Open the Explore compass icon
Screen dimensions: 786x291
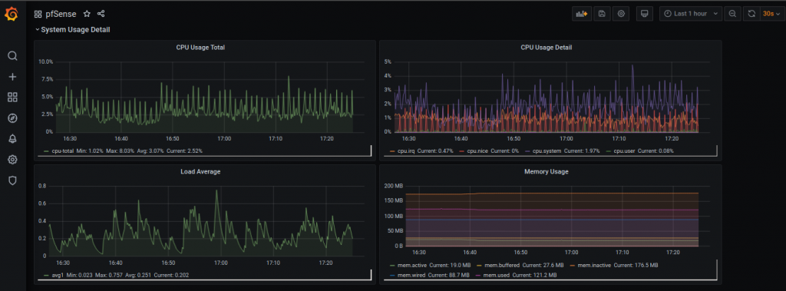pos(12,118)
